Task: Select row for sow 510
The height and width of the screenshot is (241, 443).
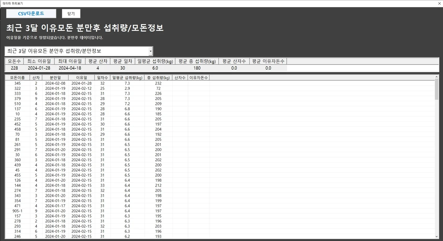Action: 220,104
